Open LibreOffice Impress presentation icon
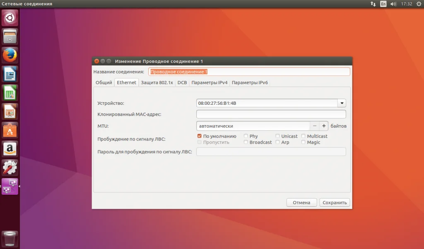This screenshot has height=249, width=424. [10, 111]
